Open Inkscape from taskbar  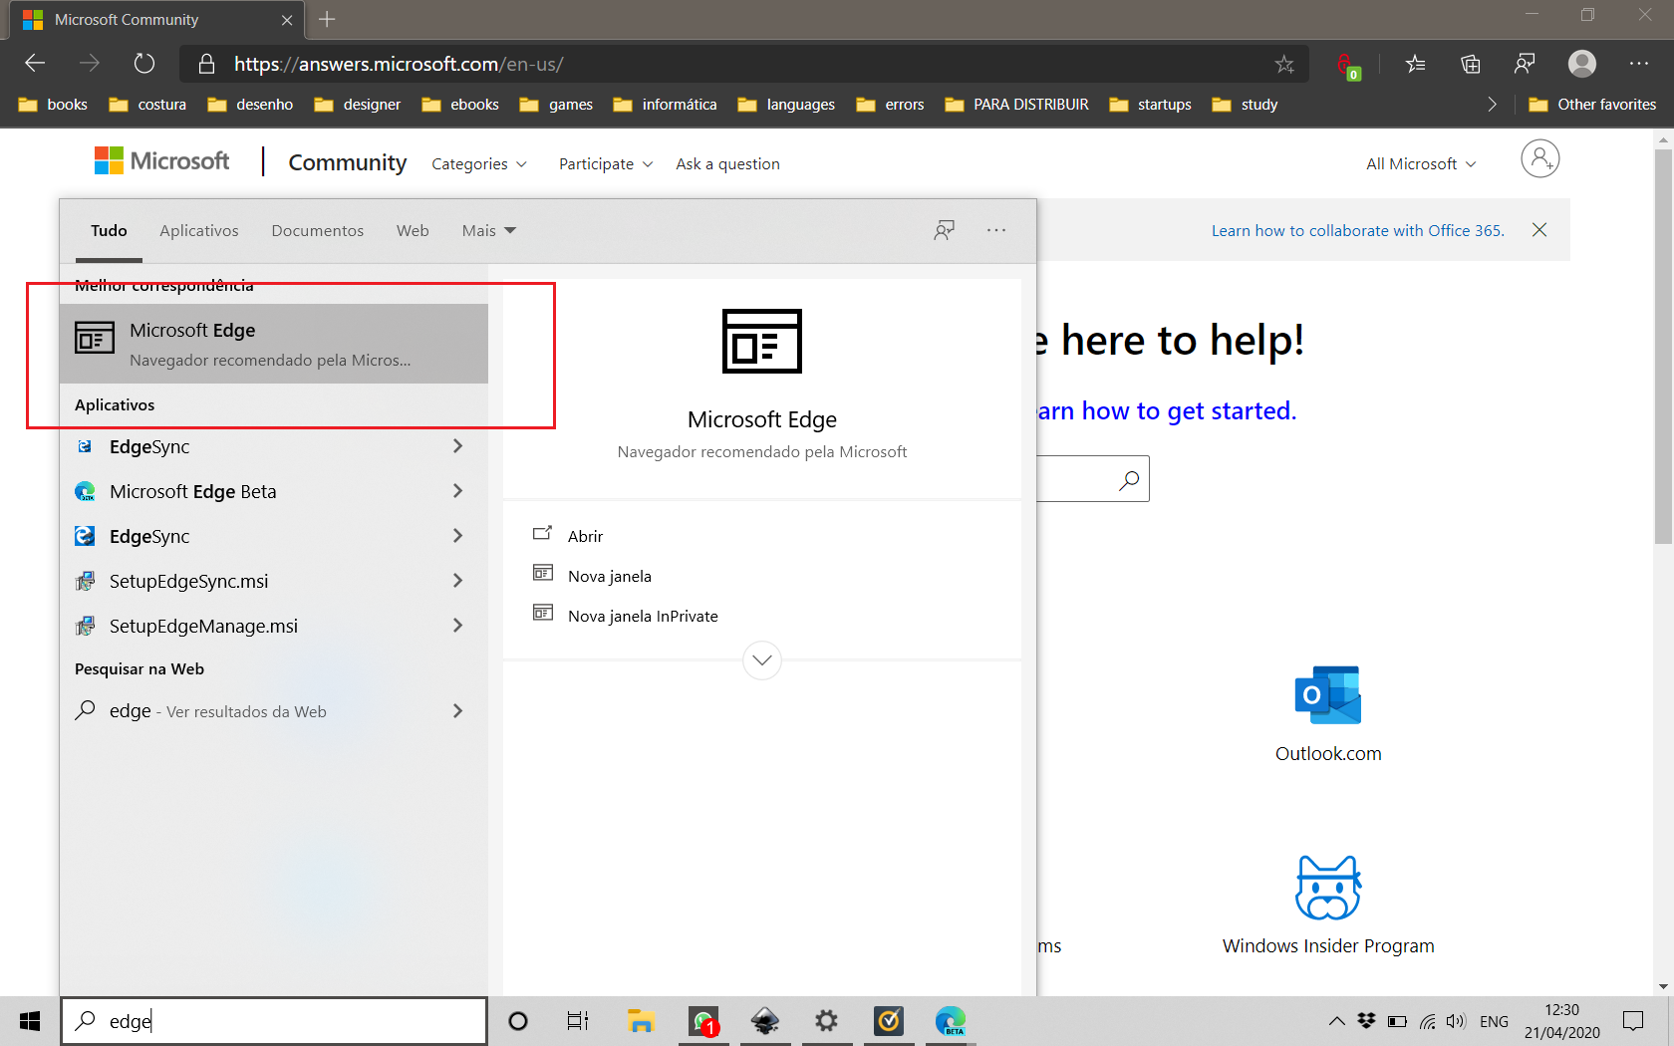[765, 1021]
